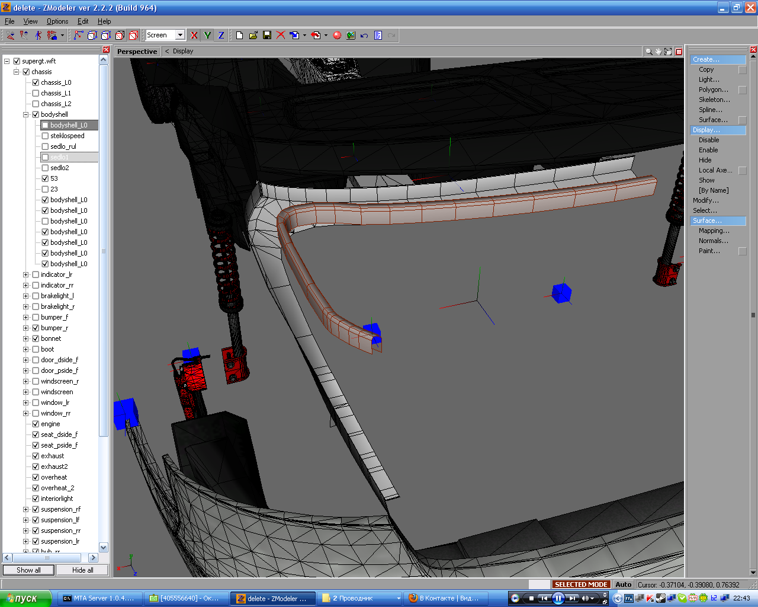This screenshot has width=758, height=607.
Task: Click the Modify... command category
Action: 705,200
